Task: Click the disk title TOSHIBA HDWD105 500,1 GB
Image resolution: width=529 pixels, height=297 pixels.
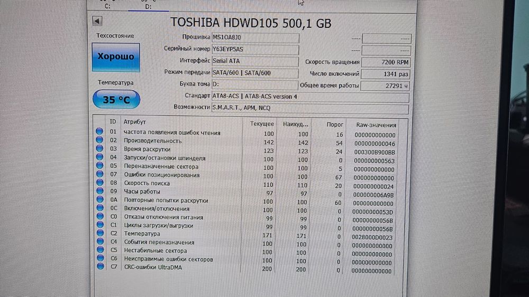Action: [x=251, y=23]
